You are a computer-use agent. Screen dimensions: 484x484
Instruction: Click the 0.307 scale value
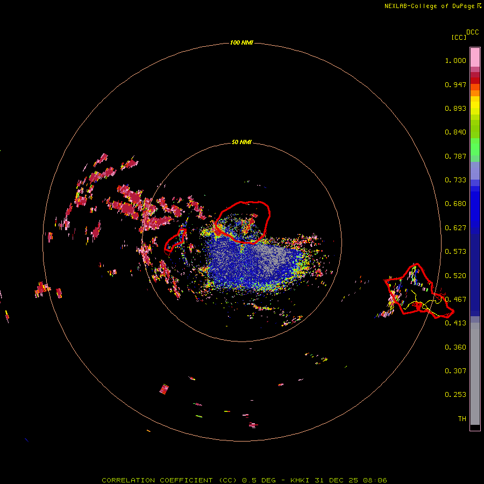point(455,371)
